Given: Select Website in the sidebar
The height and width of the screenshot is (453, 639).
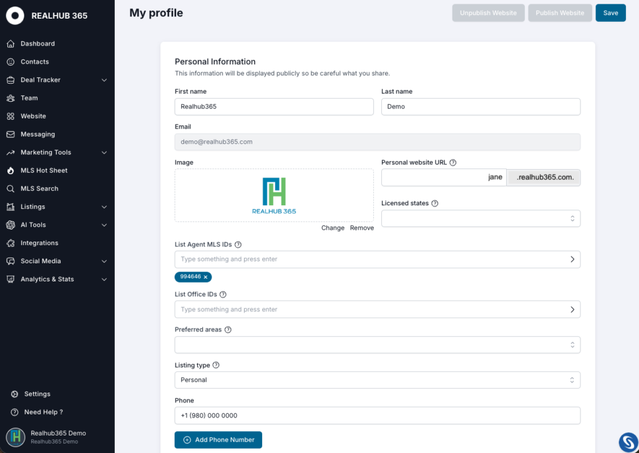Looking at the screenshot, I should tap(34, 116).
